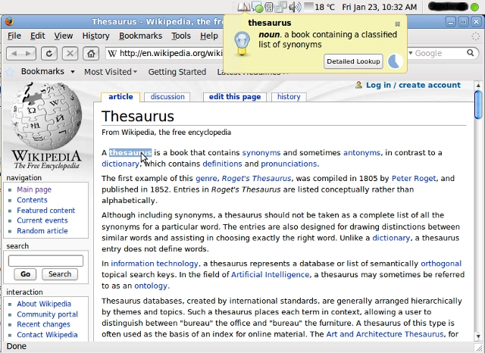Screen dimensions: 485x353
Task: Open the View menu
Action: point(64,36)
